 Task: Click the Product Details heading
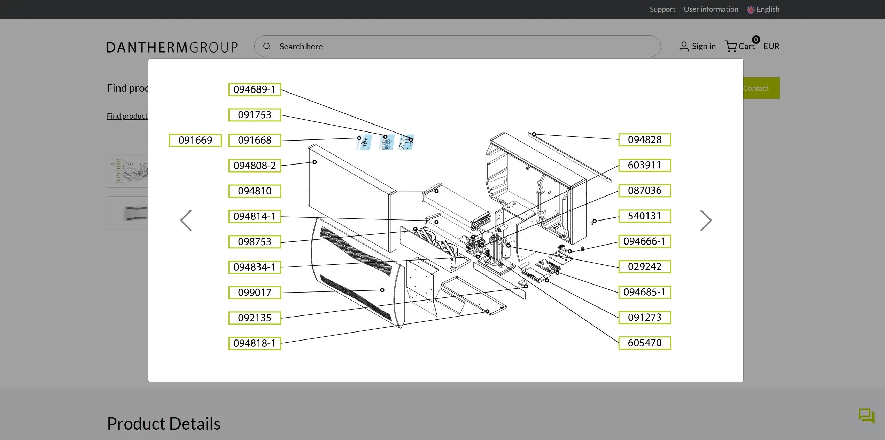pyautogui.click(x=163, y=423)
